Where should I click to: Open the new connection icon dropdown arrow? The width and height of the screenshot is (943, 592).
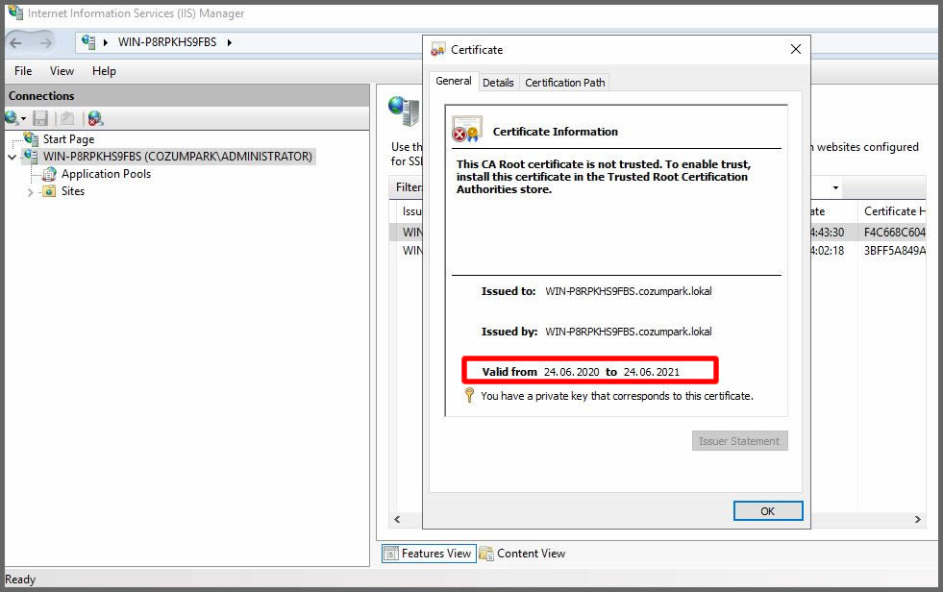tap(23, 118)
